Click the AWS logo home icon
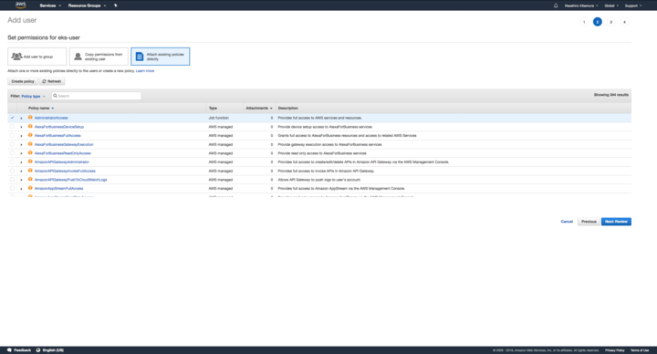The image size is (657, 354). (20, 5)
